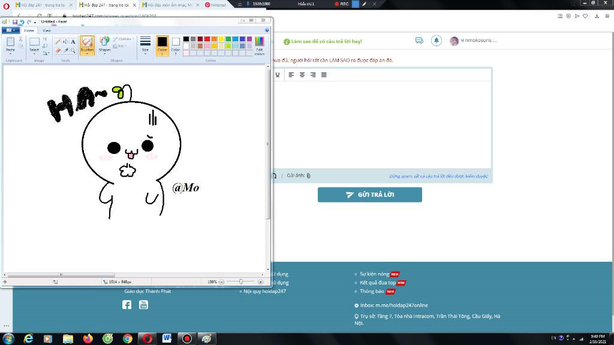
Task: Open the Nội quy hoidap247 link
Action: tap(264, 291)
